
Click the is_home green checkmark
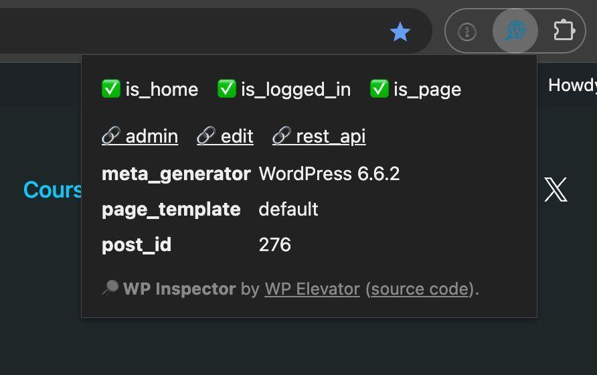[x=111, y=89]
